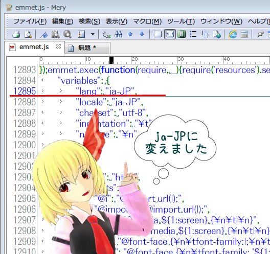270x254 pixels.
Task: Click the "lang" key text
Action: (x=88, y=91)
